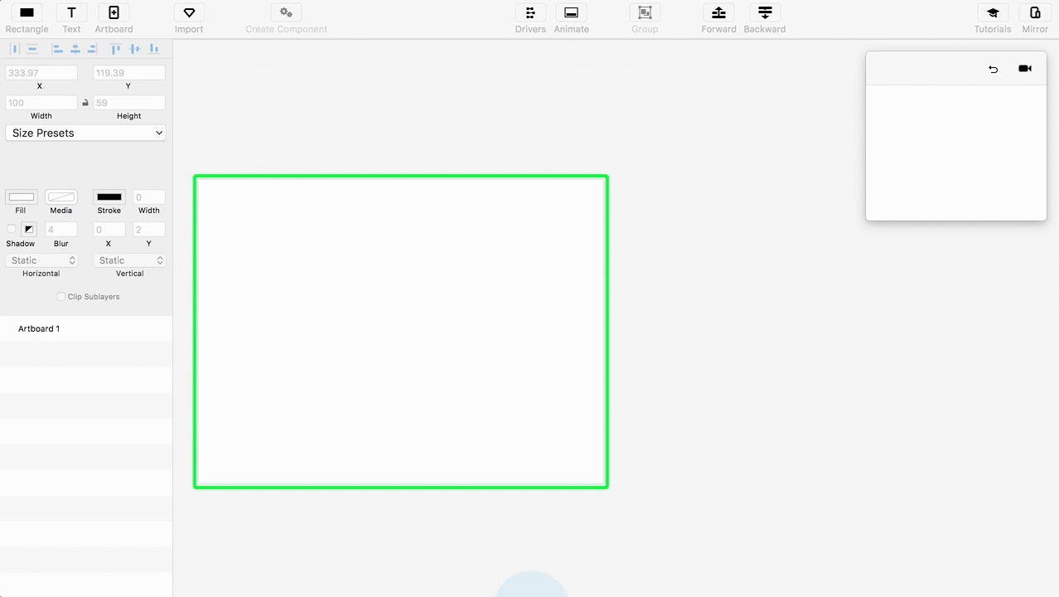Bring layer Forward
The image size is (1059, 597).
pos(718,12)
